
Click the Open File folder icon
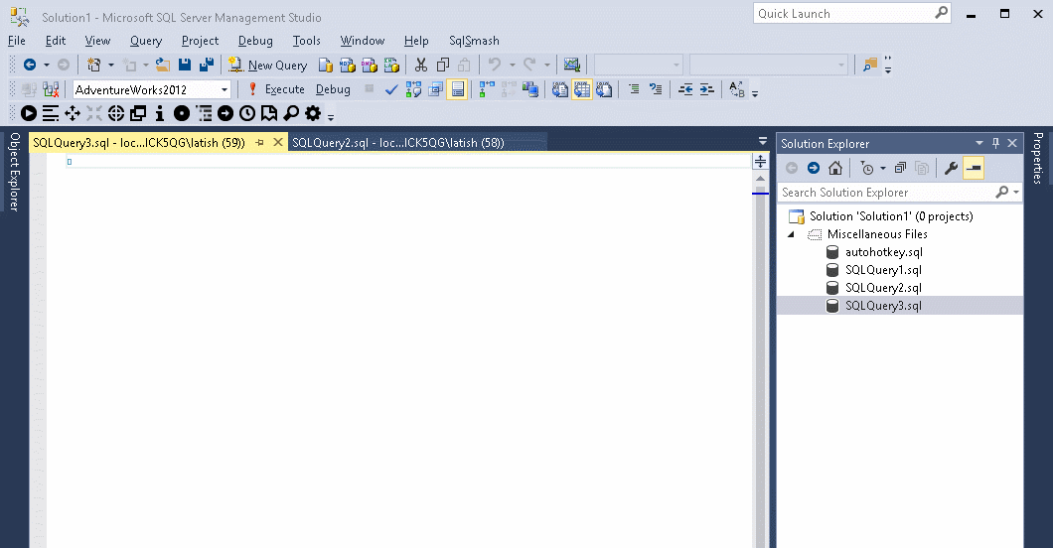163,65
